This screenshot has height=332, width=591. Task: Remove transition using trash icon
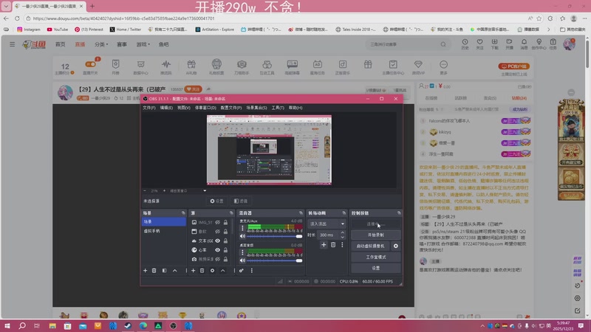[333, 245]
